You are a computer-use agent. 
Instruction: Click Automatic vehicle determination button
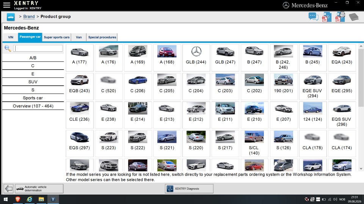(x=39, y=189)
